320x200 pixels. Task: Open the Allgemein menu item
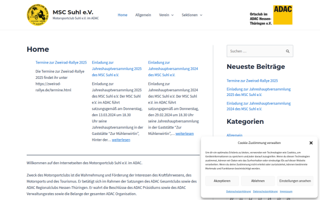click(x=143, y=15)
